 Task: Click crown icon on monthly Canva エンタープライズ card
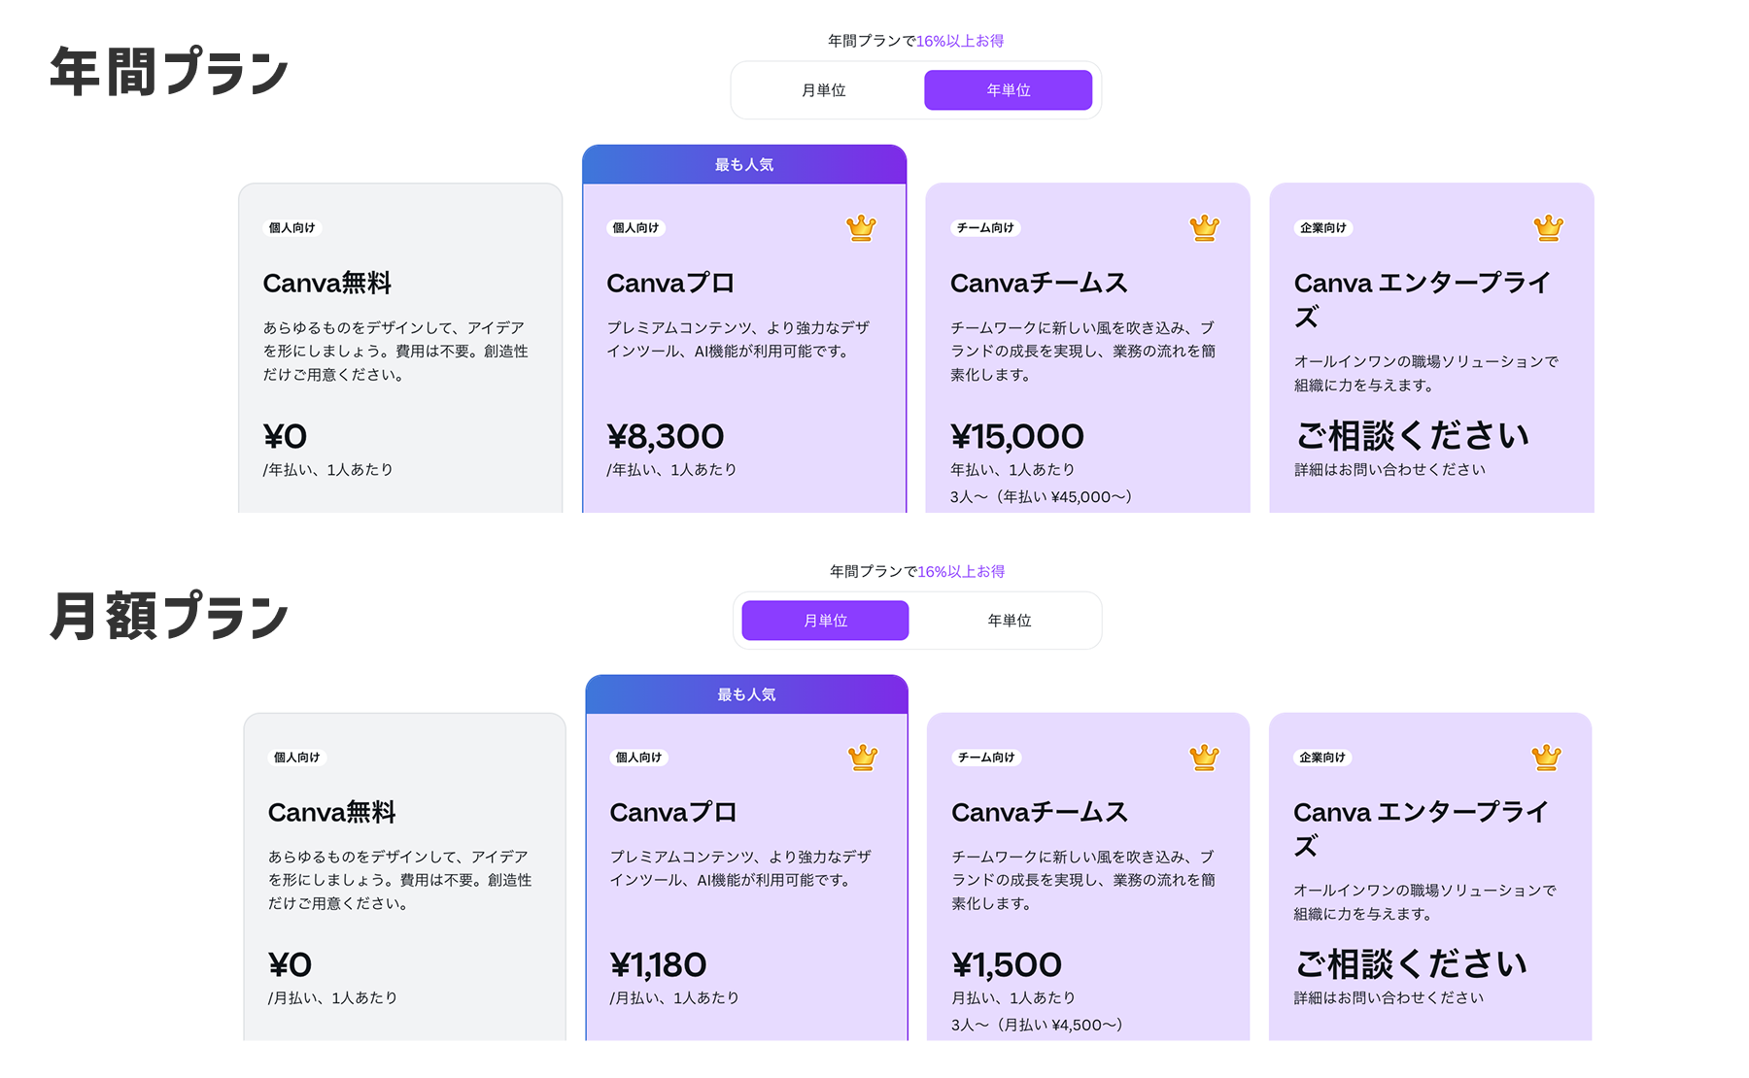tap(1546, 758)
